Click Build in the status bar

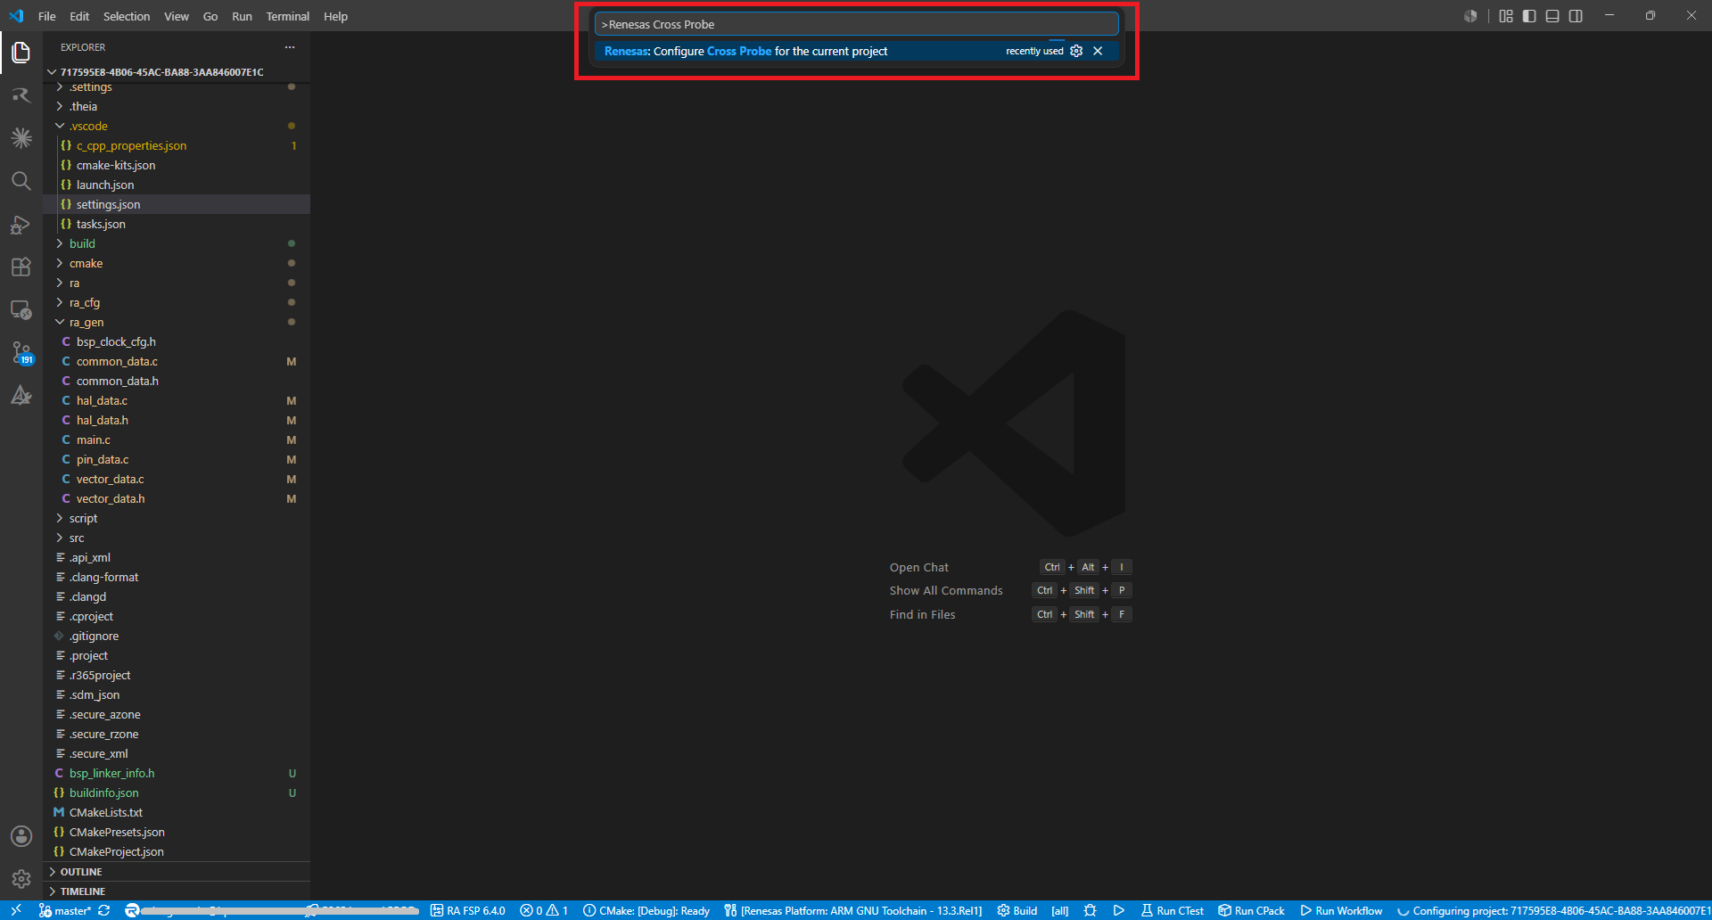(1017, 910)
